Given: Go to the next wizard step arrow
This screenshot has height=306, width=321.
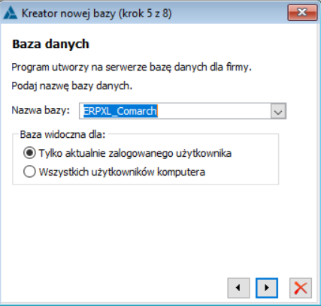Looking at the screenshot, I should click(267, 288).
